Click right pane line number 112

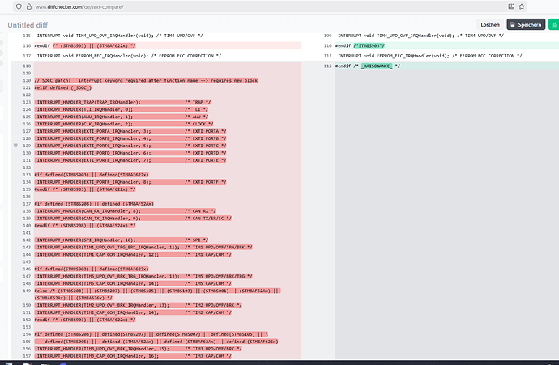[327, 66]
